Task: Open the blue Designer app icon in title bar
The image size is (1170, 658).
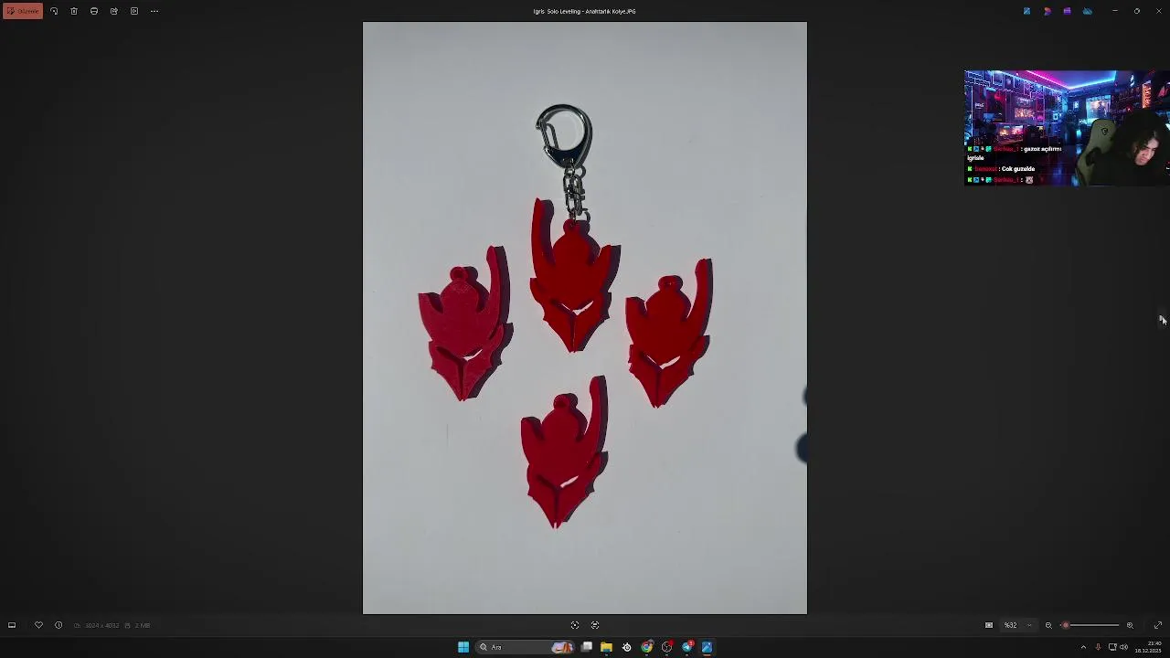Action: [x=1026, y=11]
